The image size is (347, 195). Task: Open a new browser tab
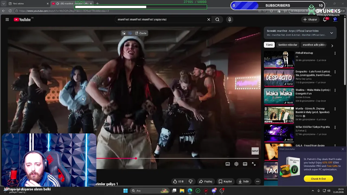point(97,4)
